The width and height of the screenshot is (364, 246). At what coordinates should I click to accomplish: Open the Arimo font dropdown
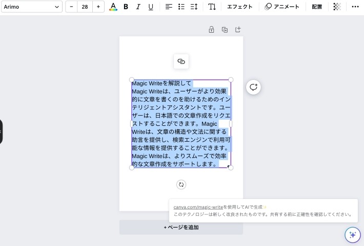tap(32, 7)
